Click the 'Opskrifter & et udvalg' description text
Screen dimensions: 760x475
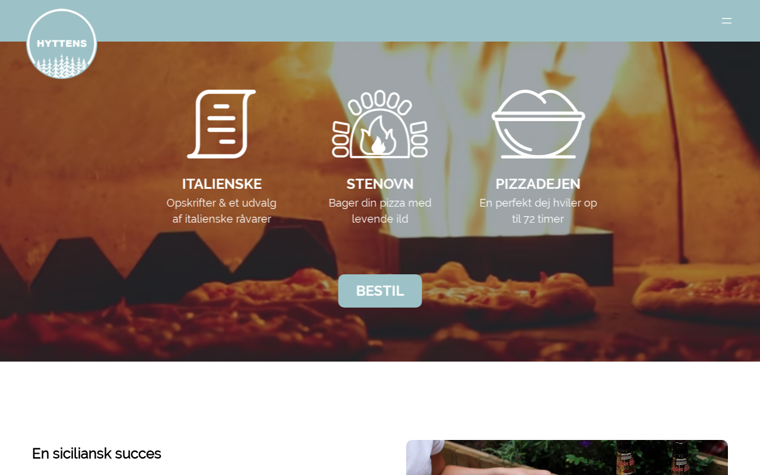tap(221, 203)
